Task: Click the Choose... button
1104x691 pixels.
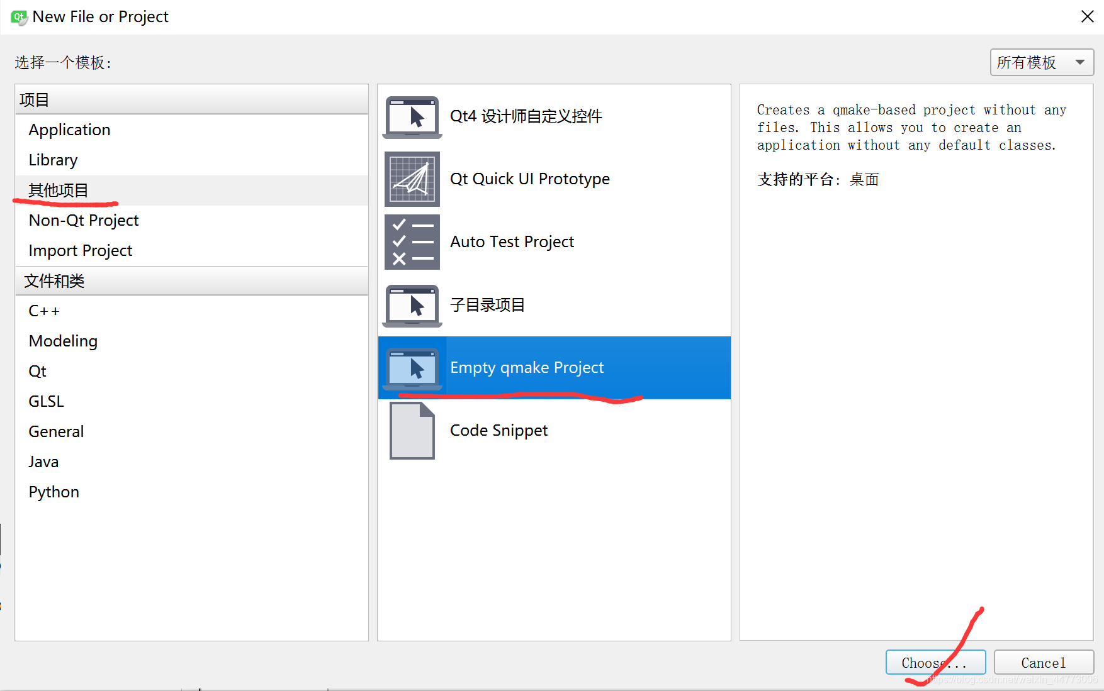Action: coord(935,663)
